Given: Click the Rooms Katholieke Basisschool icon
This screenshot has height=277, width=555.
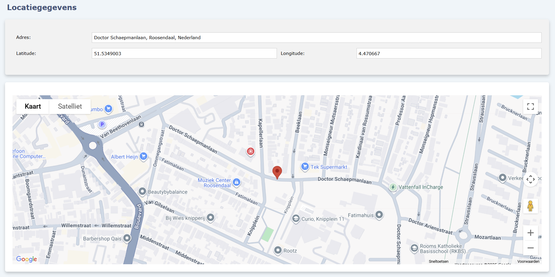Looking at the screenshot, I should (414, 248).
